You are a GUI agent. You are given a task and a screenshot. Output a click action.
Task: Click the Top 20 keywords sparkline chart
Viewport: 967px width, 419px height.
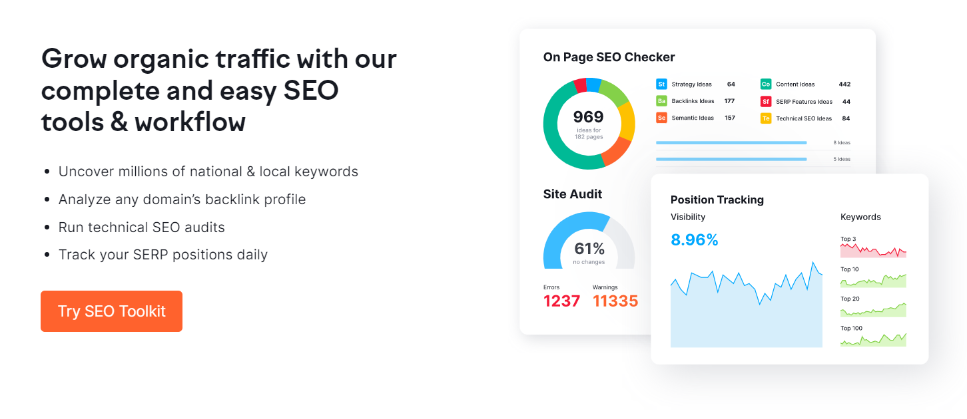[x=873, y=310]
